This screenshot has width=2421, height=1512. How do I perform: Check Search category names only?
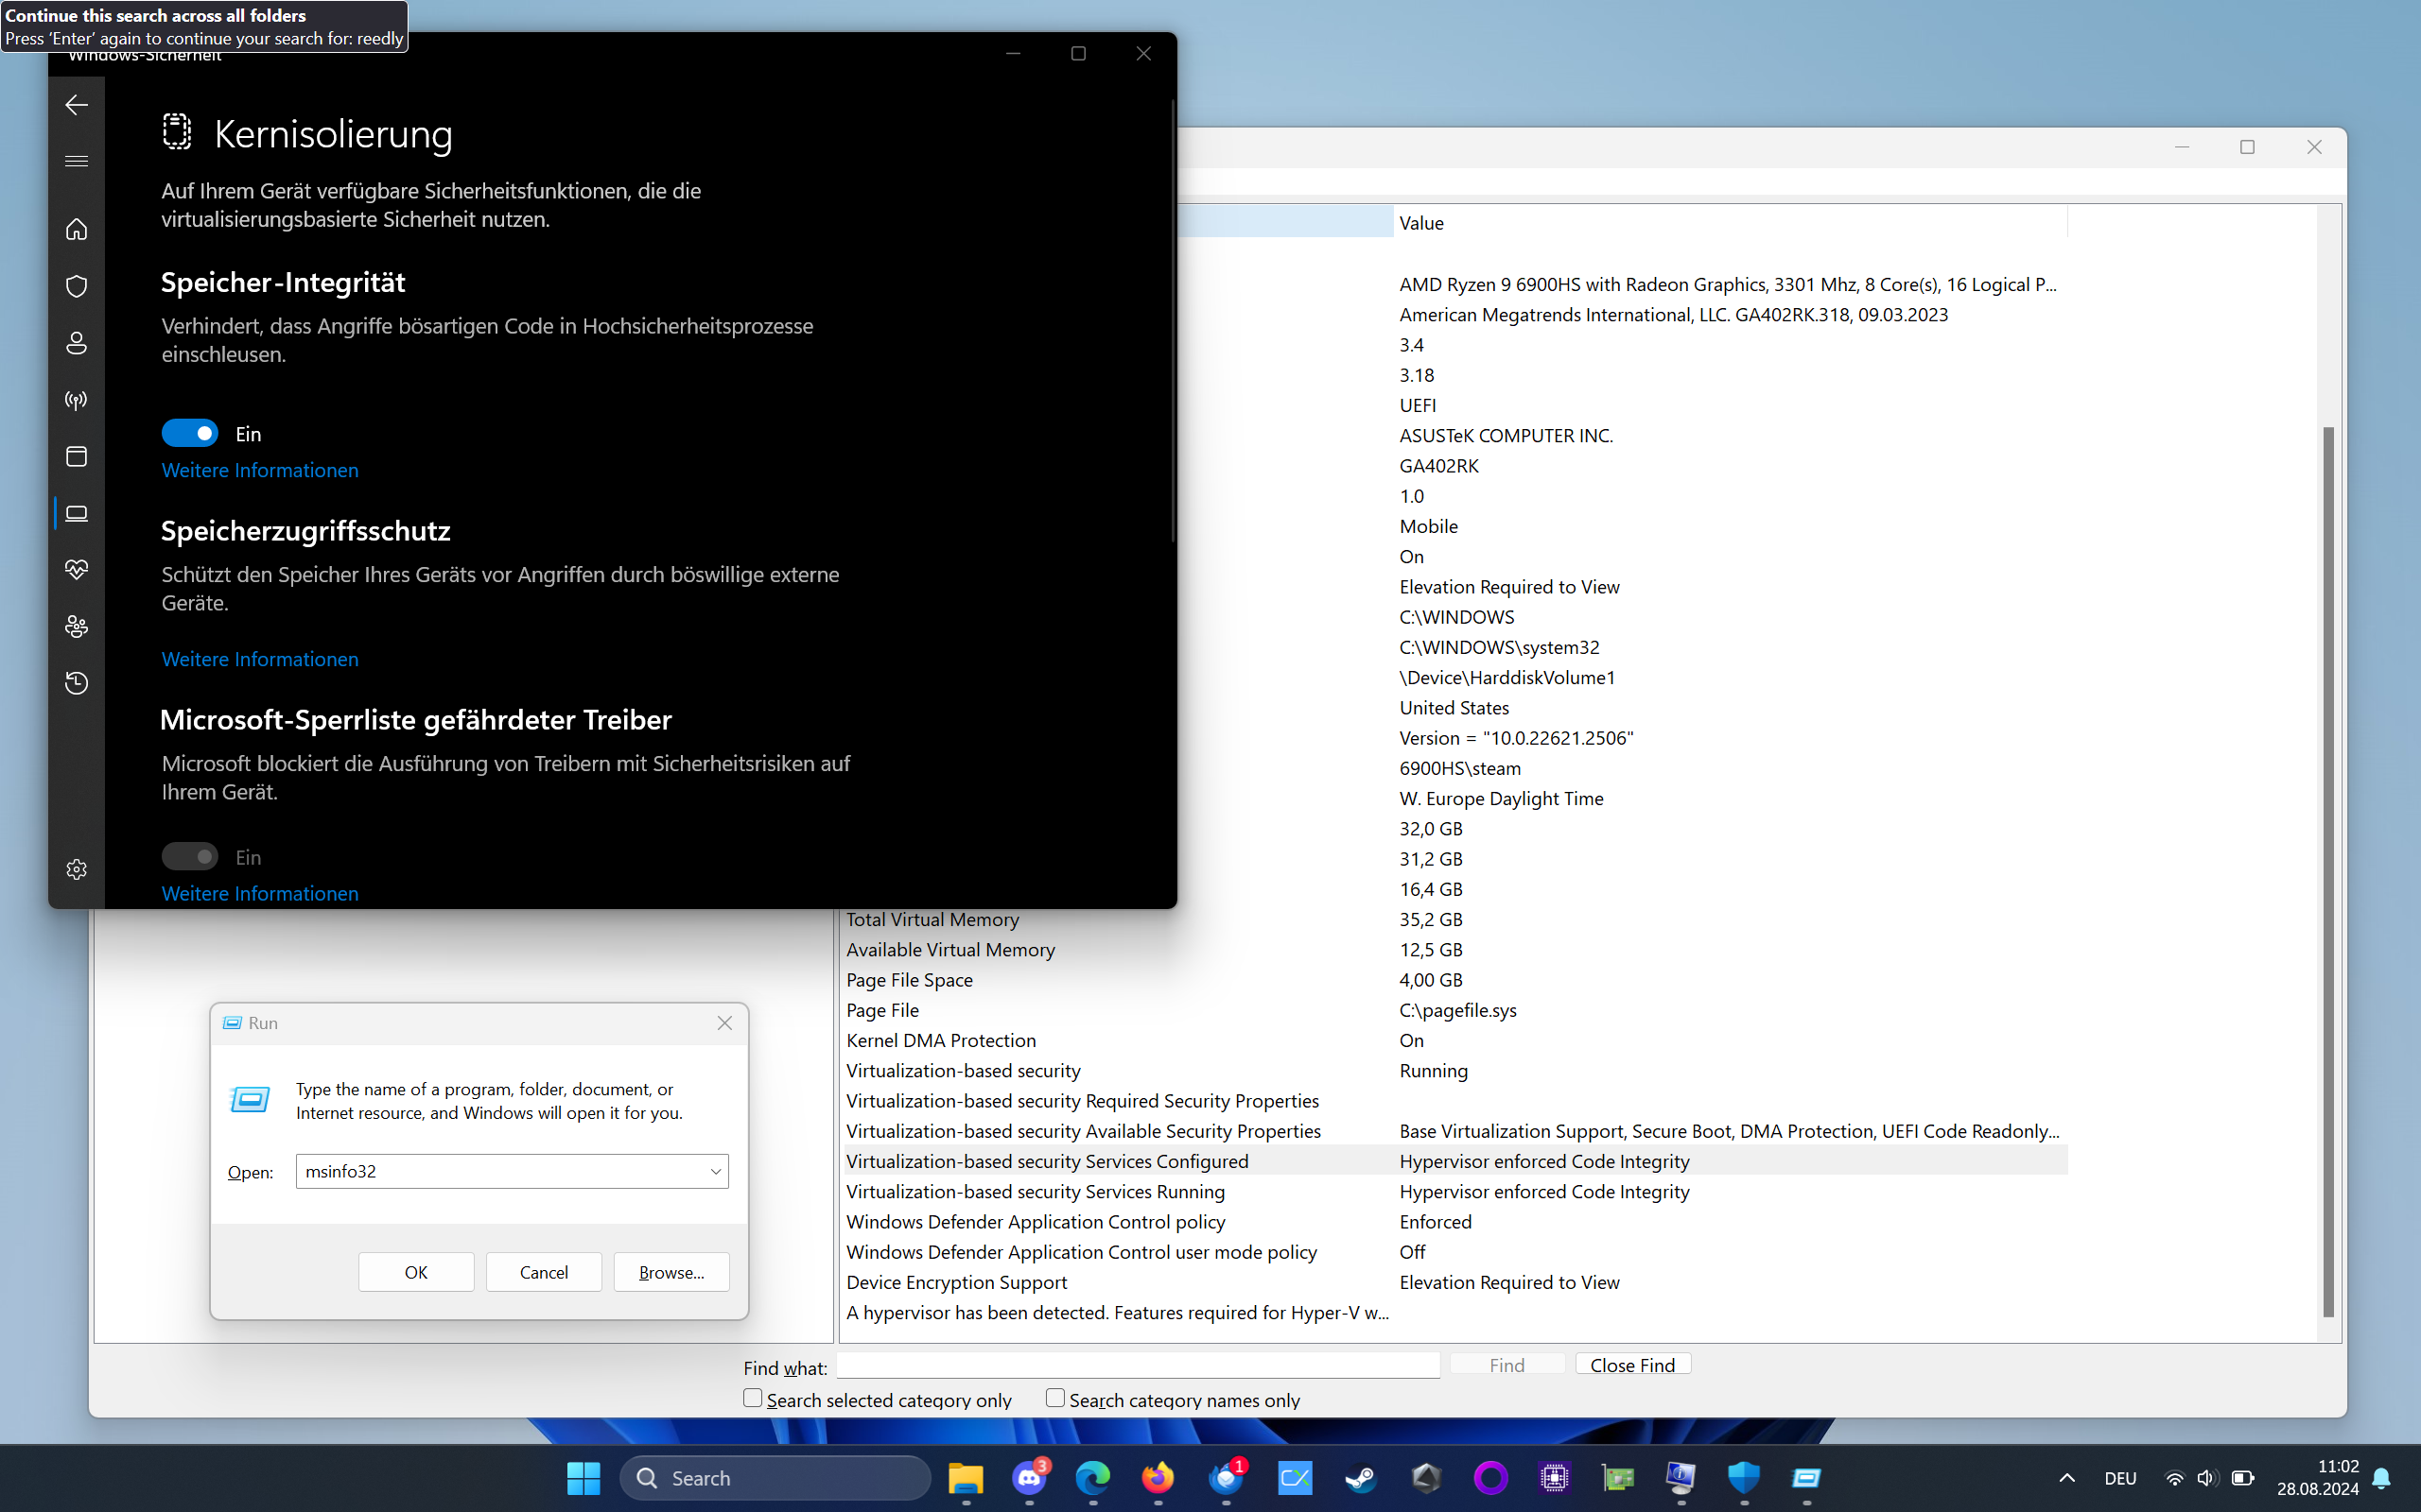tap(1054, 1398)
